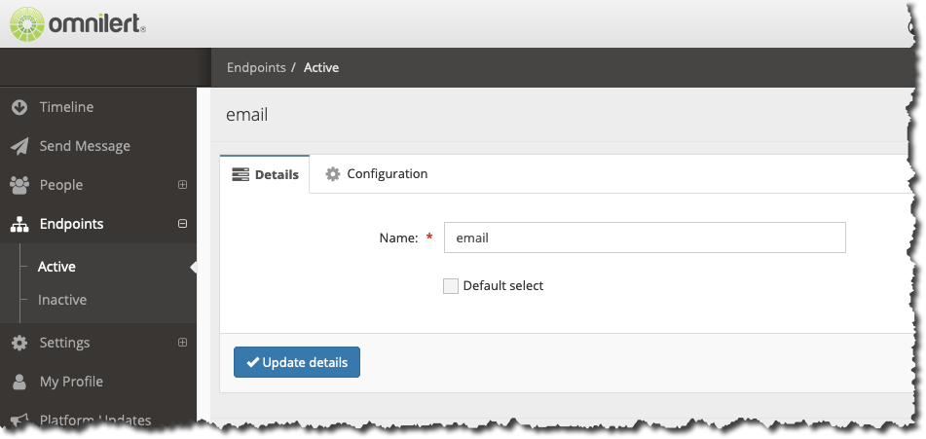
Task: Click the Settings gear icon in sidebar
Action: (19, 343)
